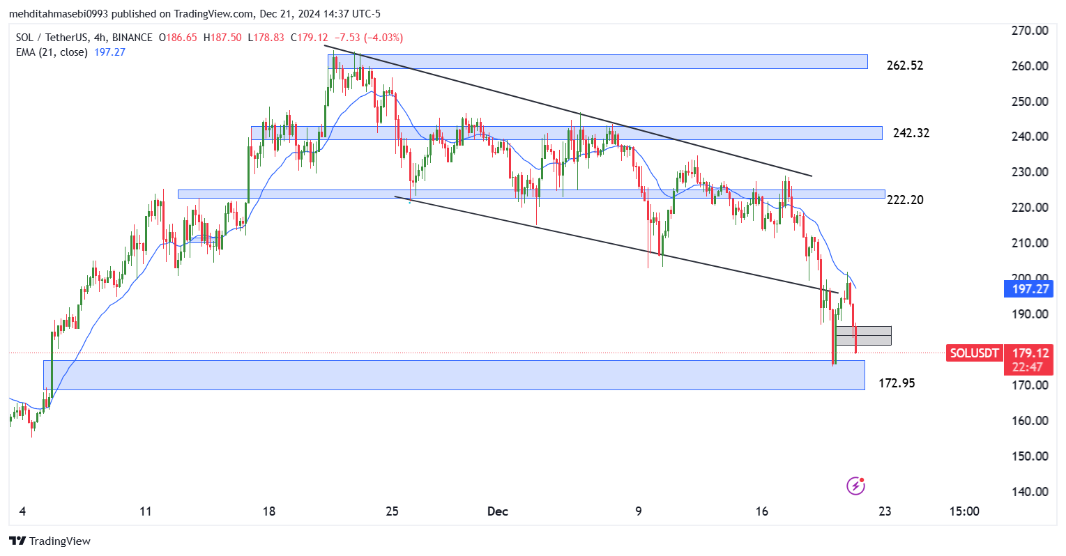Click the open price O186.65 value
This screenshot has width=1066, height=556.
178,38
